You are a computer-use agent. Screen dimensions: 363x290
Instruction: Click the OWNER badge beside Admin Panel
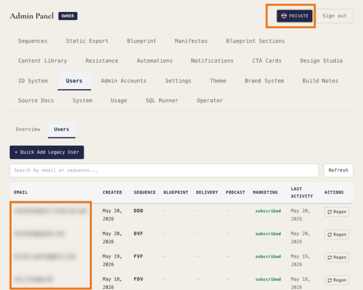pos(68,16)
